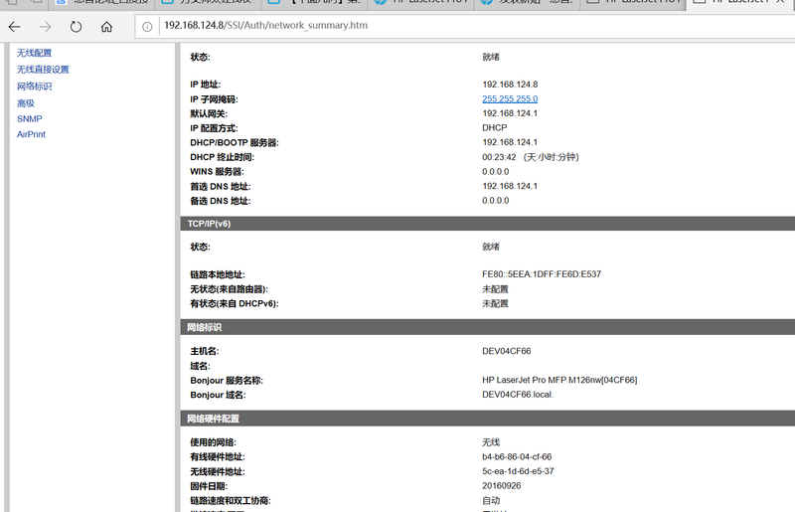795x512 pixels.
Task: Click the IP address value 192.168.124.8
Action: (510, 85)
